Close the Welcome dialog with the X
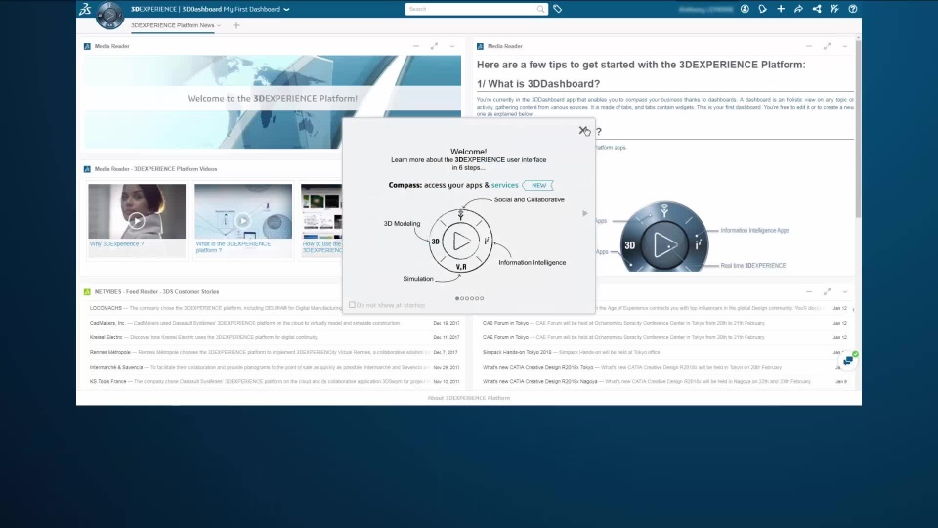Screen dimensions: 938x528 tap(582, 130)
